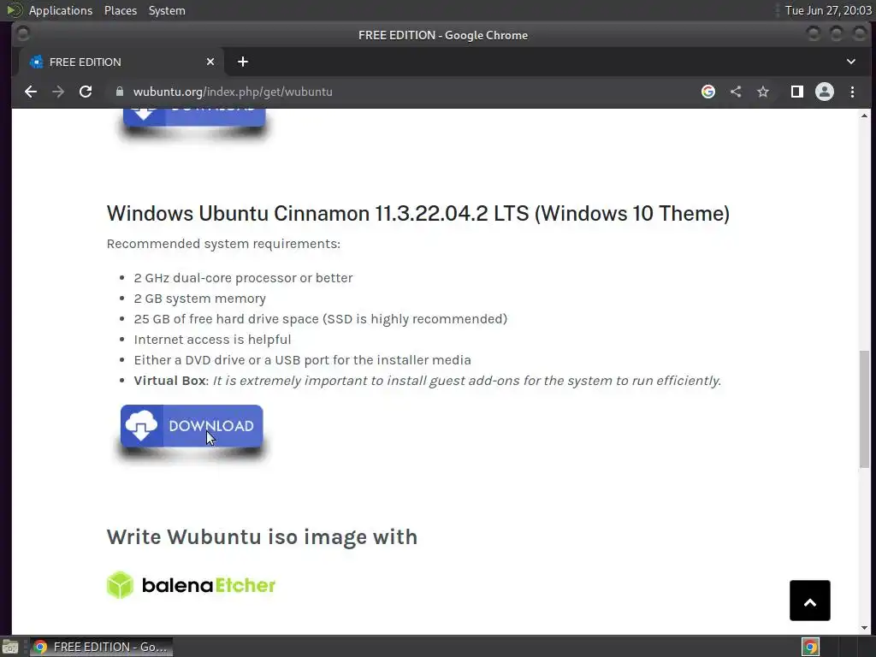876x657 pixels.
Task: Click the padlock site info icon
Action: click(119, 92)
